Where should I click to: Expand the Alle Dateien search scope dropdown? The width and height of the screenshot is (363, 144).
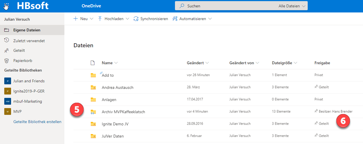(291, 6)
